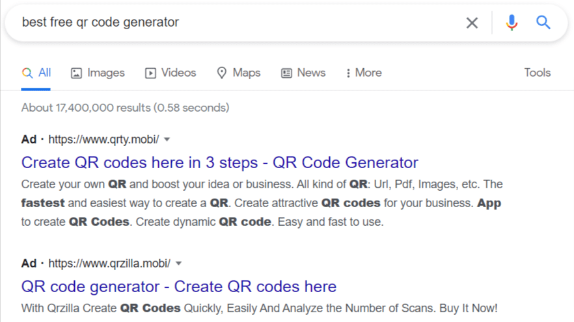Expand the dropdown arrow beside qrty.mobi URL
This screenshot has height=322, width=574.
pyautogui.click(x=167, y=140)
